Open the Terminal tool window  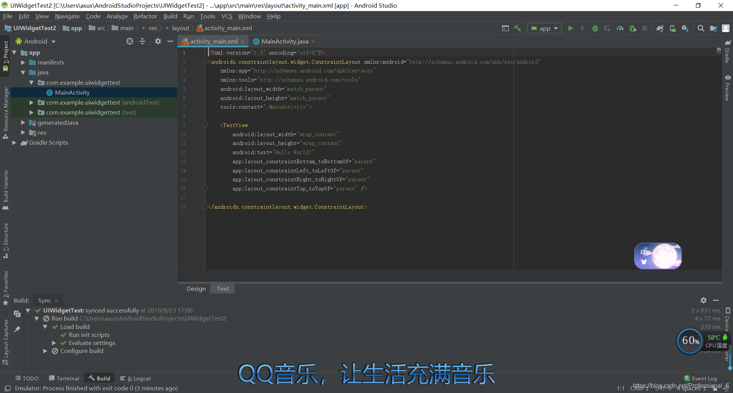pos(64,379)
